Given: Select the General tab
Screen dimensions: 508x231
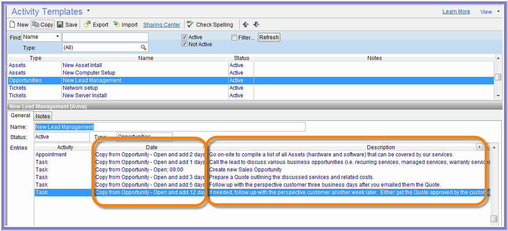Looking at the screenshot, I should (20, 115).
